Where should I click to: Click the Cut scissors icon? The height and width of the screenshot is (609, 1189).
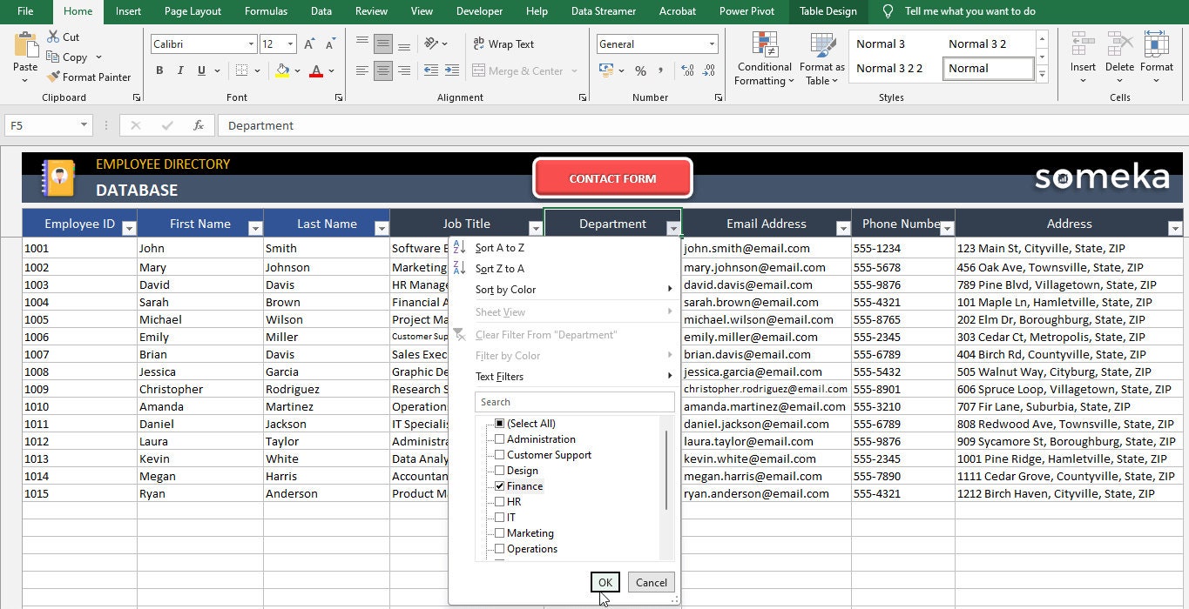pos(53,37)
